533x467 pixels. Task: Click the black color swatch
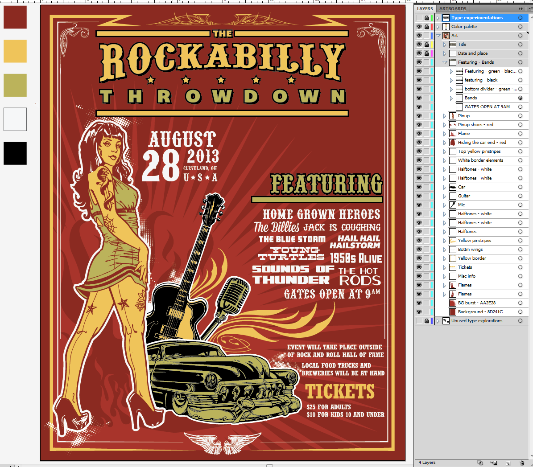[15, 153]
